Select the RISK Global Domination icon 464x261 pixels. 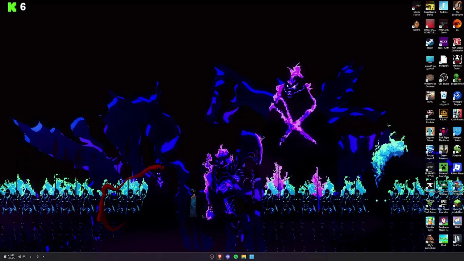[457, 45]
